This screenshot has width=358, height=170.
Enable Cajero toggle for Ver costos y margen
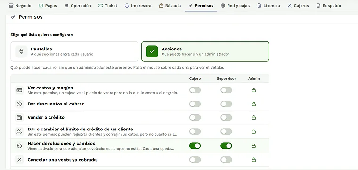coord(195,90)
